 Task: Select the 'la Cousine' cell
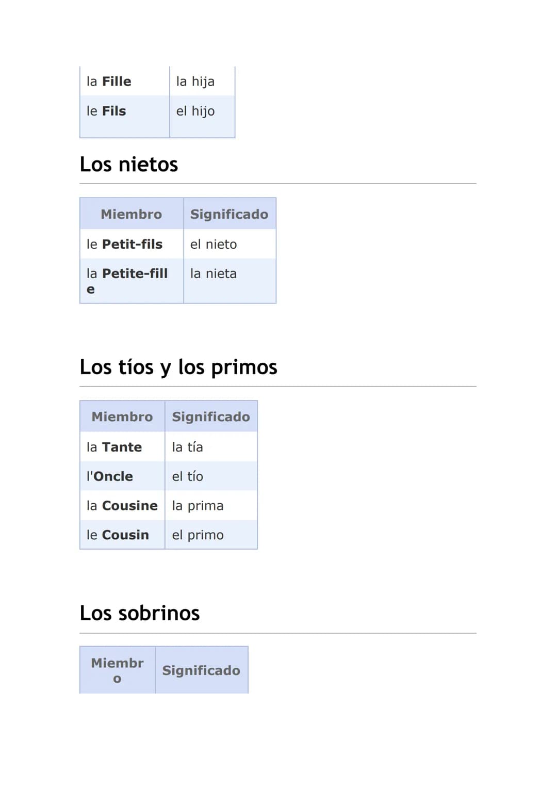click(x=122, y=506)
